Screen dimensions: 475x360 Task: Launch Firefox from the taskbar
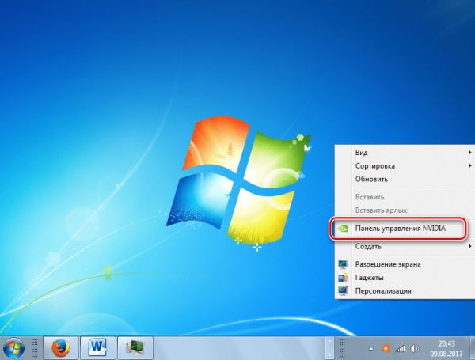pos(61,348)
